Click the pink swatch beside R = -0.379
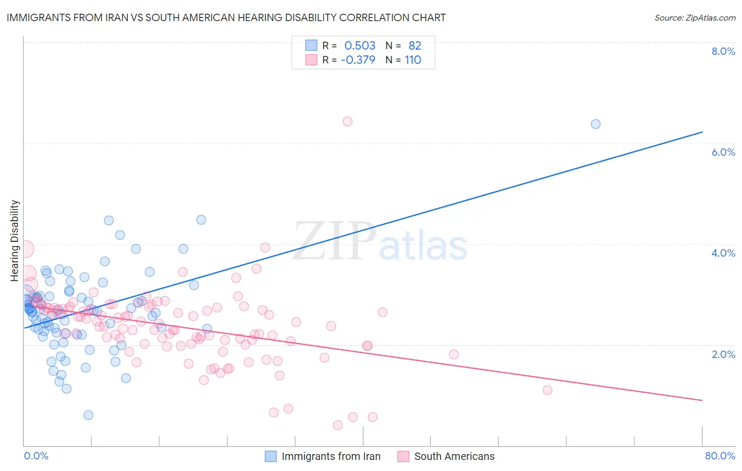Image resolution: width=742 pixels, height=471 pixels. pyautogui.click(x=311, y=60)
